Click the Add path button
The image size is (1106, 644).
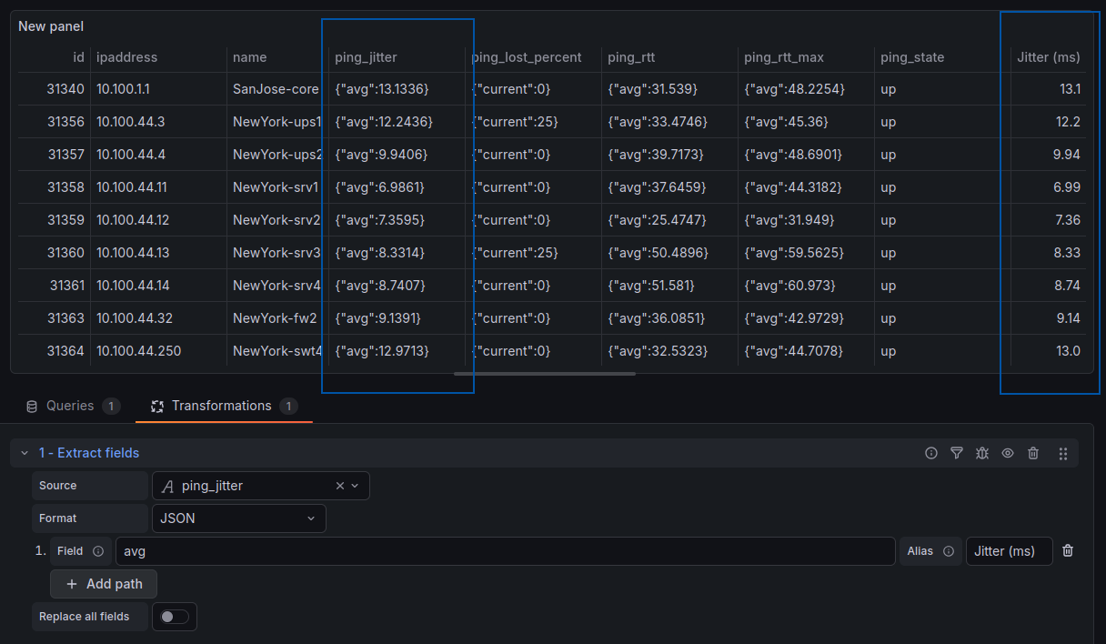click(x=103, y=584)
